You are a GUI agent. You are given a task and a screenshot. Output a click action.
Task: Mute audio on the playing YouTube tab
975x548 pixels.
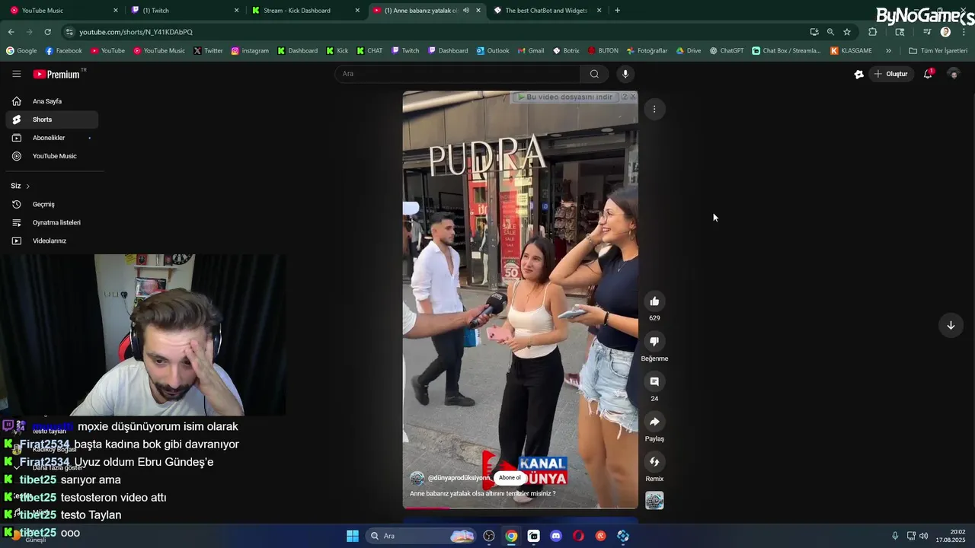[465, 11]
